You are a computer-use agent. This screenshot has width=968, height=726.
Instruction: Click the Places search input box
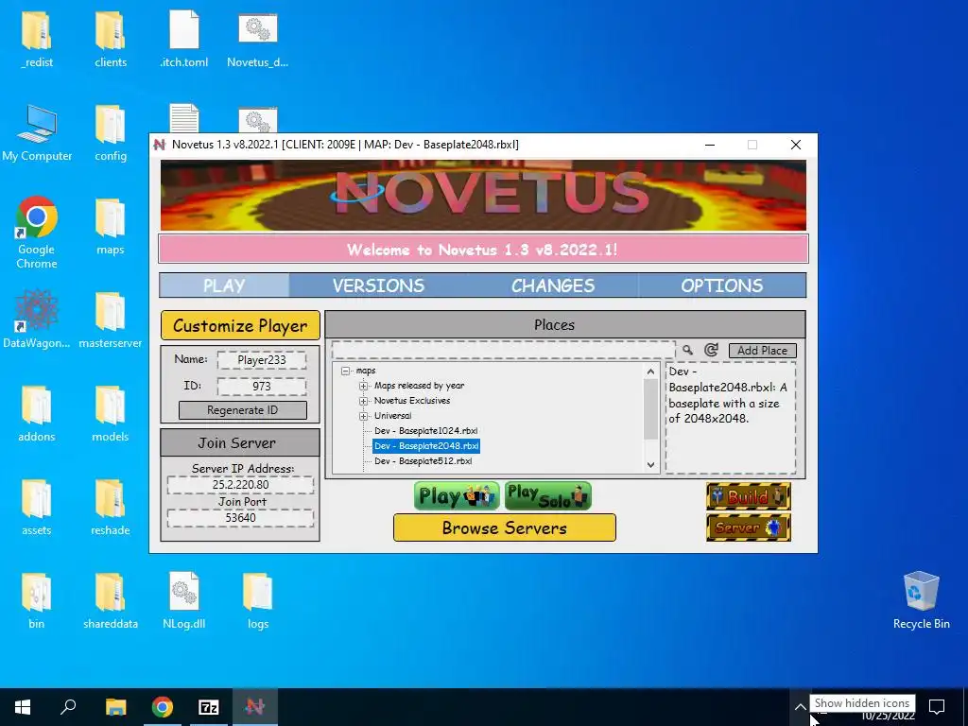[x=503, y=350]
